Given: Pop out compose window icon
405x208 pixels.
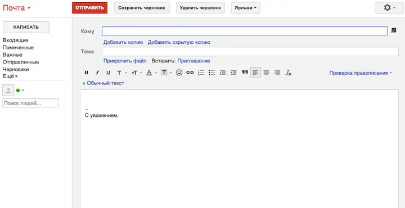Looking at the screenshot, I should point(394,30).
